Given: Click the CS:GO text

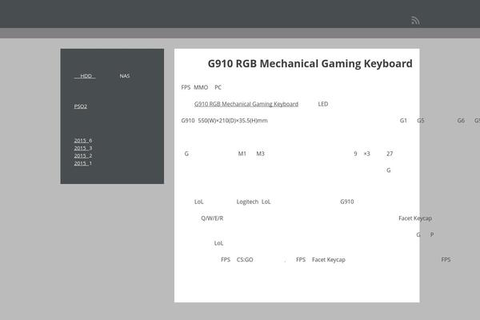Looking at the screenshot, I should pyautogui.click(x=245, y=260).
